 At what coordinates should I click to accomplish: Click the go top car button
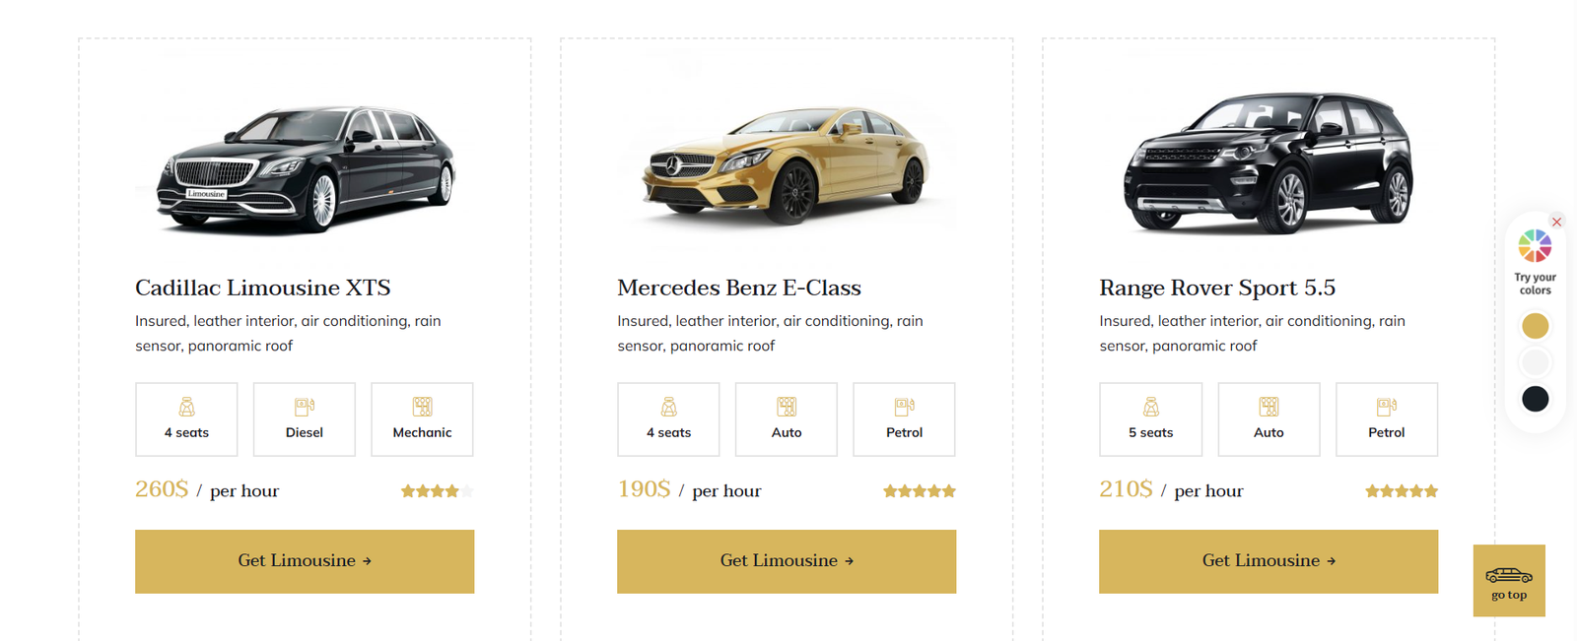(1509, 580)
